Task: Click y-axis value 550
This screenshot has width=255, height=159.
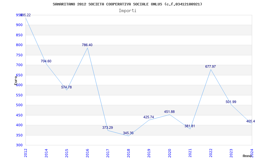Action: 19,95
